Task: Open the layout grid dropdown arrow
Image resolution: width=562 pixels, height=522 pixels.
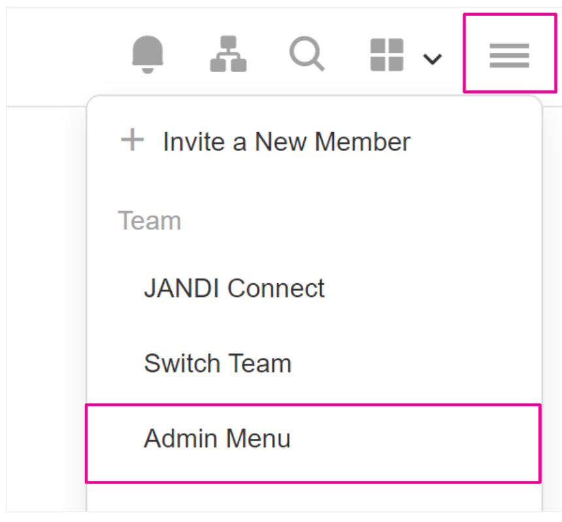Action: (432, 59)
